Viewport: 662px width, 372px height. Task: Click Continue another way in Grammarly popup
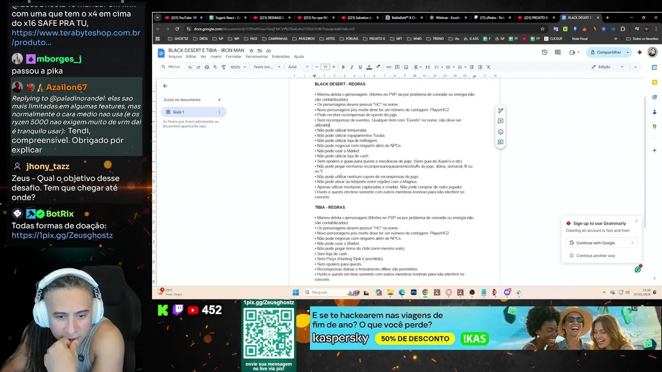(x=592, y=256)
